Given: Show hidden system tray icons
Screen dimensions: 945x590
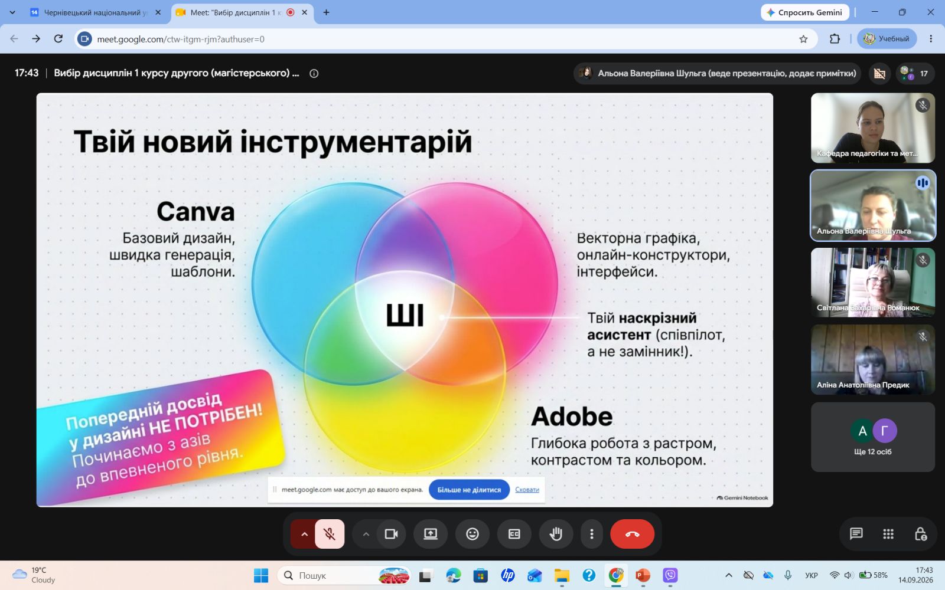Looking at the screenshot, I should (x=729, y=575).
